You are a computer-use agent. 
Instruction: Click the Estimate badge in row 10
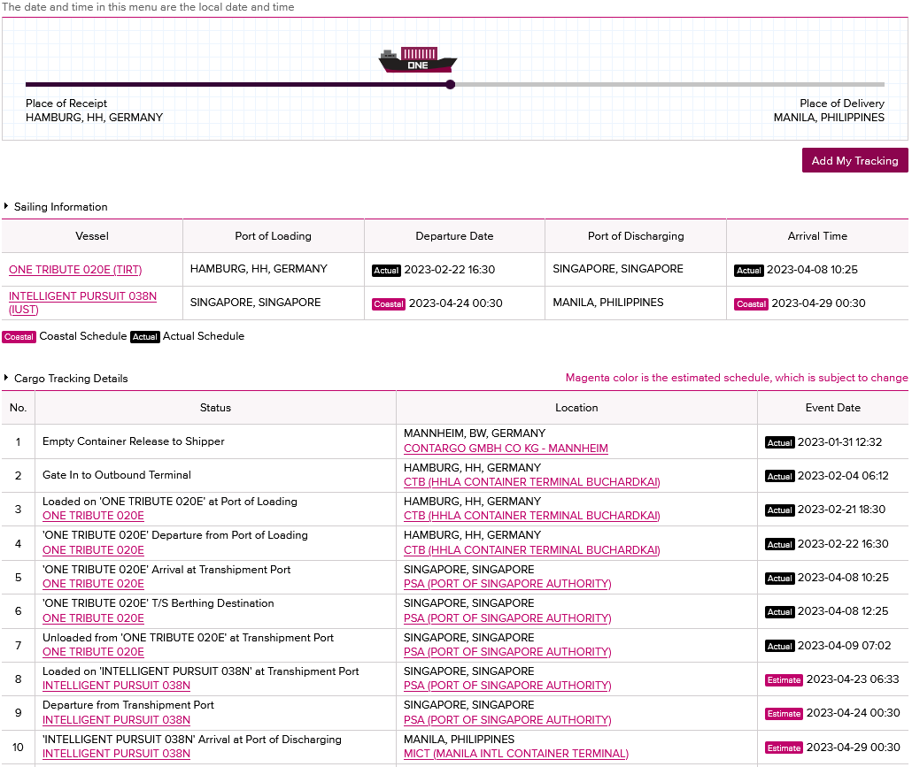(x=784, y=748)
